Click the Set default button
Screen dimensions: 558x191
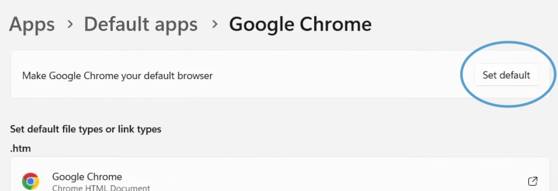point(506,75)
